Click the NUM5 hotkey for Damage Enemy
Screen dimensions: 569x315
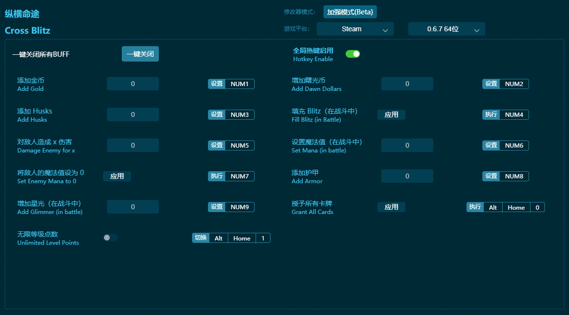pos(239,145)
